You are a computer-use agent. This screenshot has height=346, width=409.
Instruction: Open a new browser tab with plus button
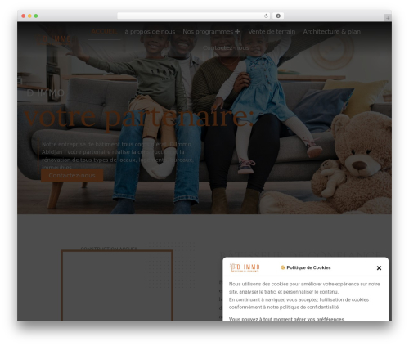[x=388, y=18]
